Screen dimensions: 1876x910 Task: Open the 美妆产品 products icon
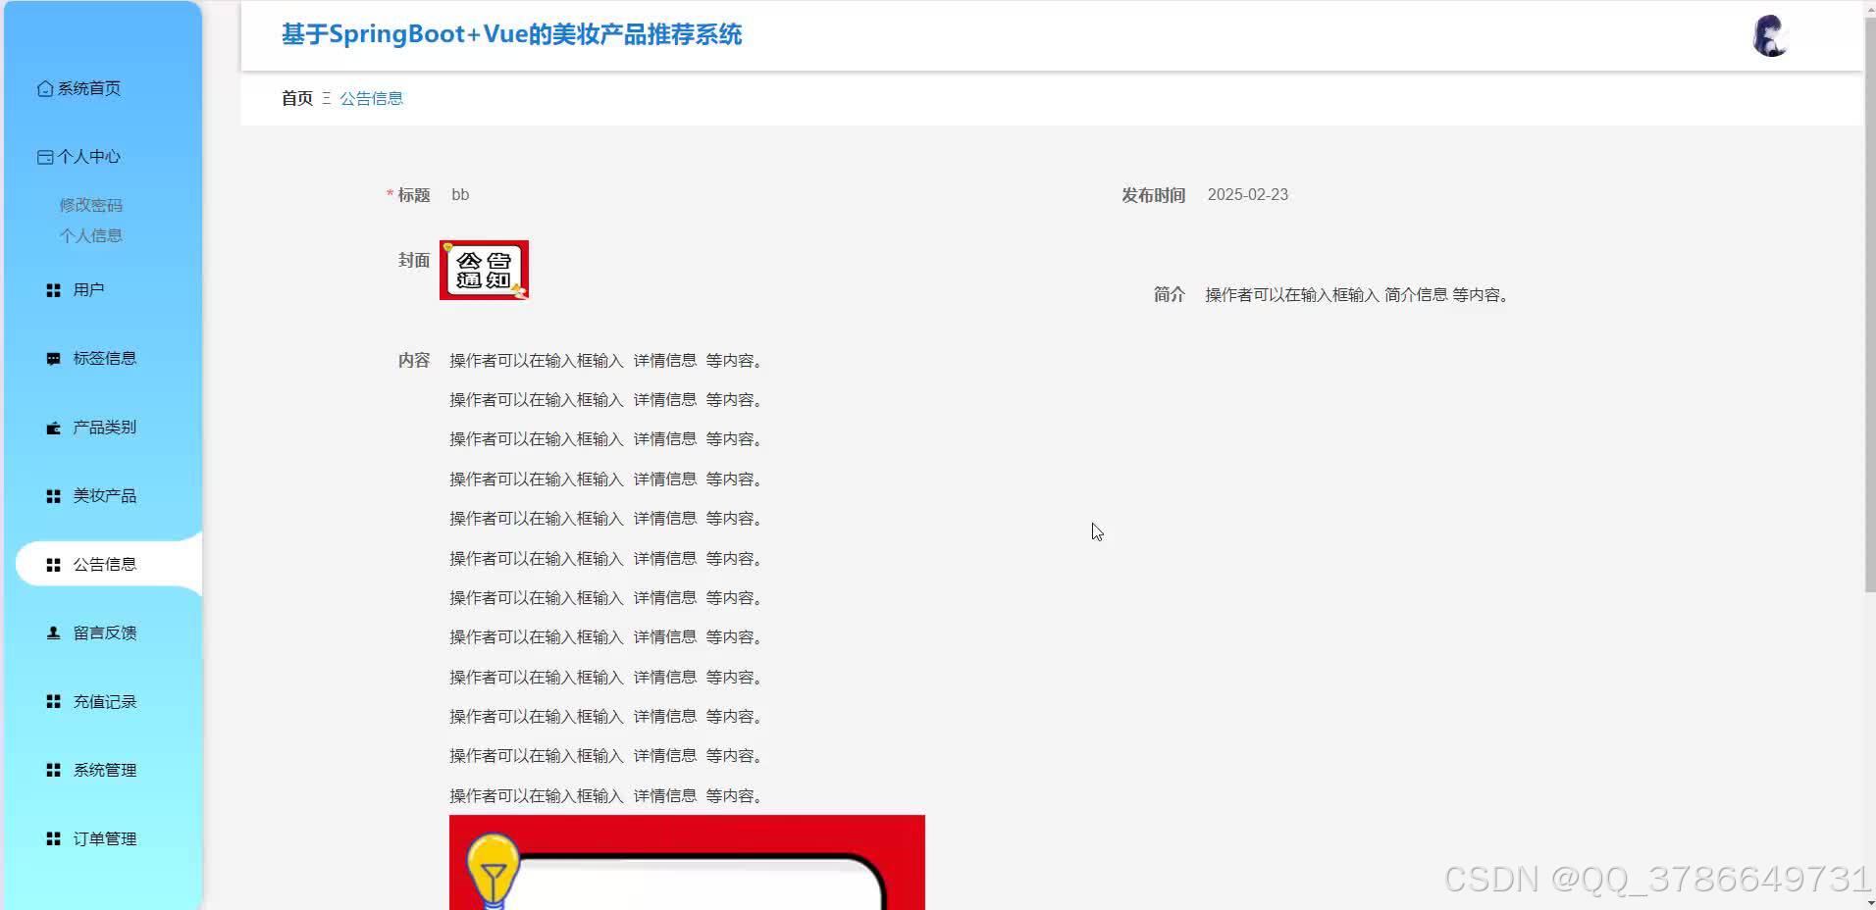52,495
